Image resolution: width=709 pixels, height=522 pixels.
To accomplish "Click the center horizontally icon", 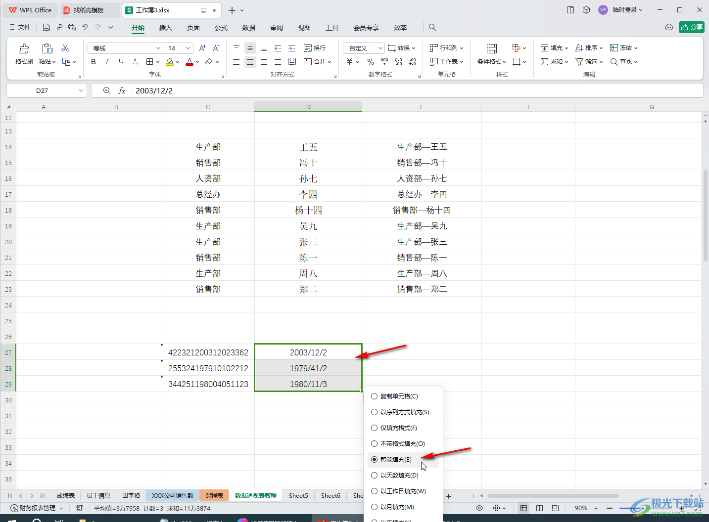I will point(250,62).
